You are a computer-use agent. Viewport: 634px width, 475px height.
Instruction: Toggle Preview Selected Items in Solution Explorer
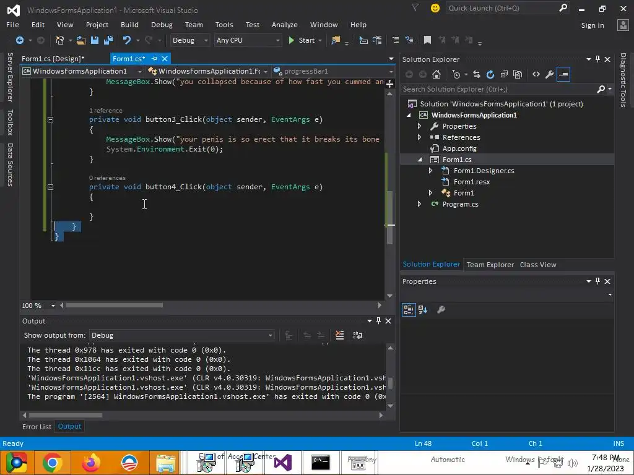pos(563,74)
